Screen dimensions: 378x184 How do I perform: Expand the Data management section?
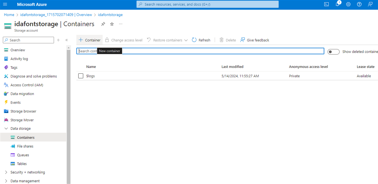tap(6, 181)
